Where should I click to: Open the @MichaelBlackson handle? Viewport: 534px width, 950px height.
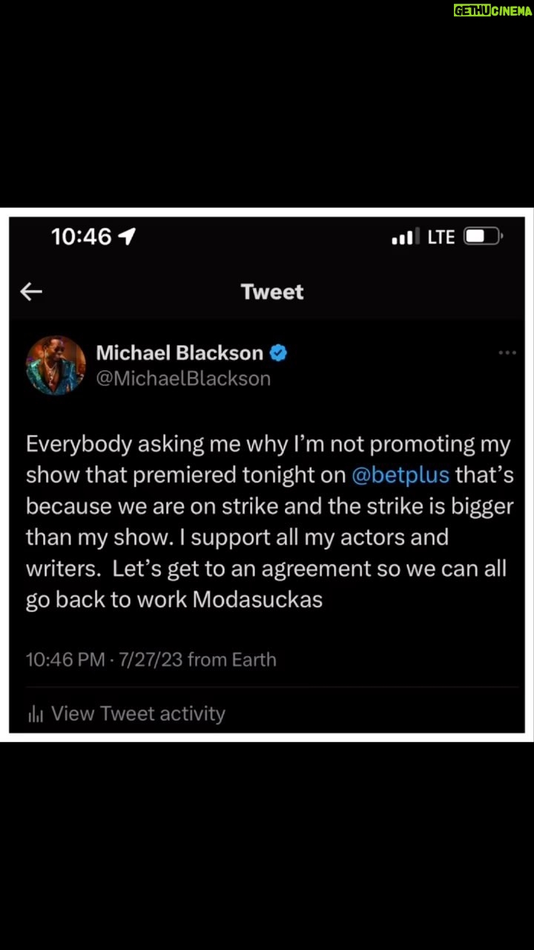pos(183,379)
